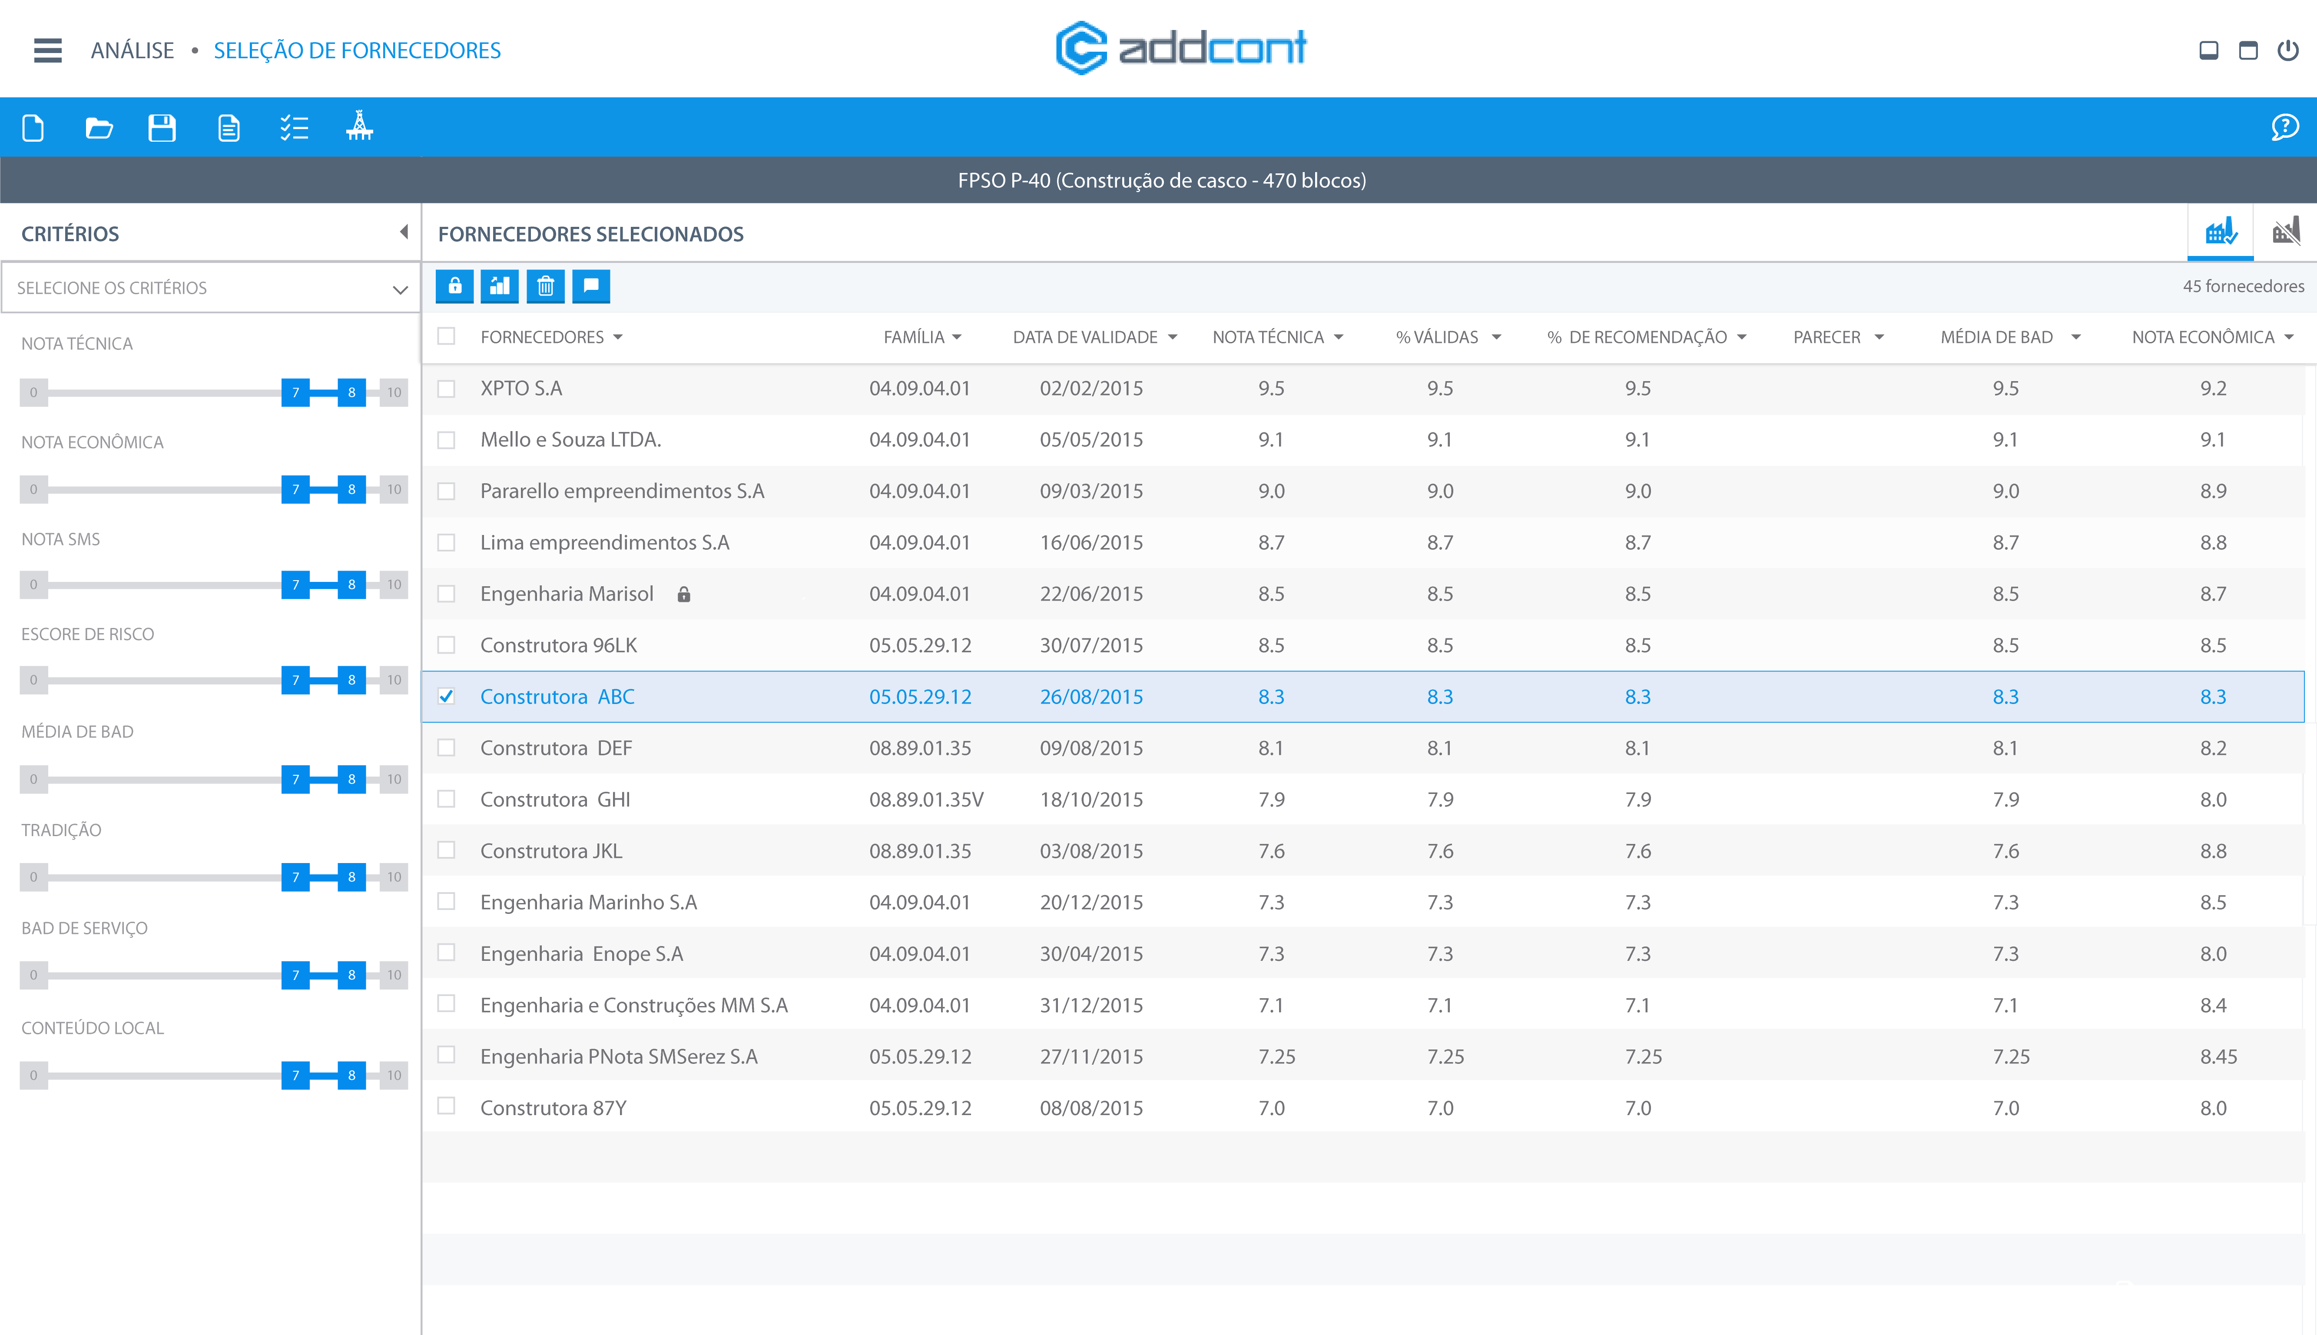Check the XPTO S.A checkbox
Image resolution: width=2317 pixels, height=1335 pixels.
pyautogui.click(x=446, y=389)
